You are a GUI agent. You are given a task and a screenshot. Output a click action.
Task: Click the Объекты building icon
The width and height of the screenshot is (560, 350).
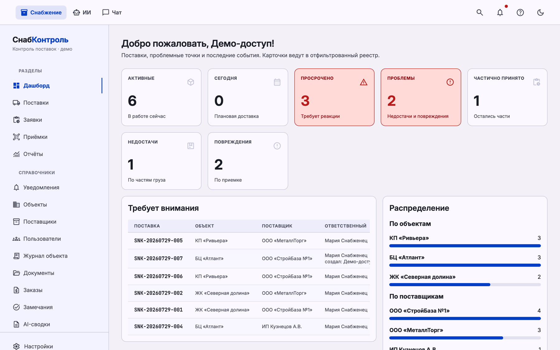tap(16, 204)
